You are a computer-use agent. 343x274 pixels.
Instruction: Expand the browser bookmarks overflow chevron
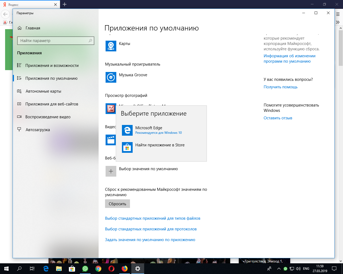[338, 22]
